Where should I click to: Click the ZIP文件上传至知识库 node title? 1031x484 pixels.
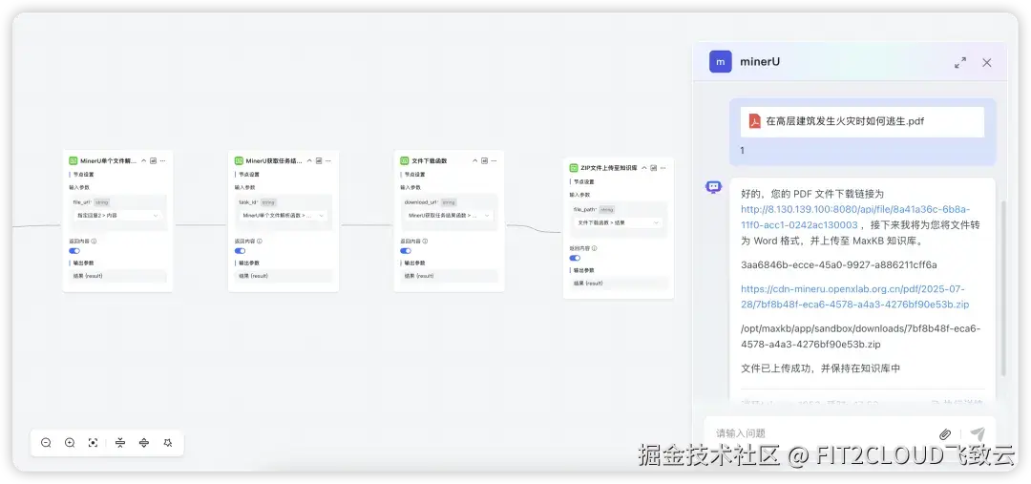click(609, 168)
